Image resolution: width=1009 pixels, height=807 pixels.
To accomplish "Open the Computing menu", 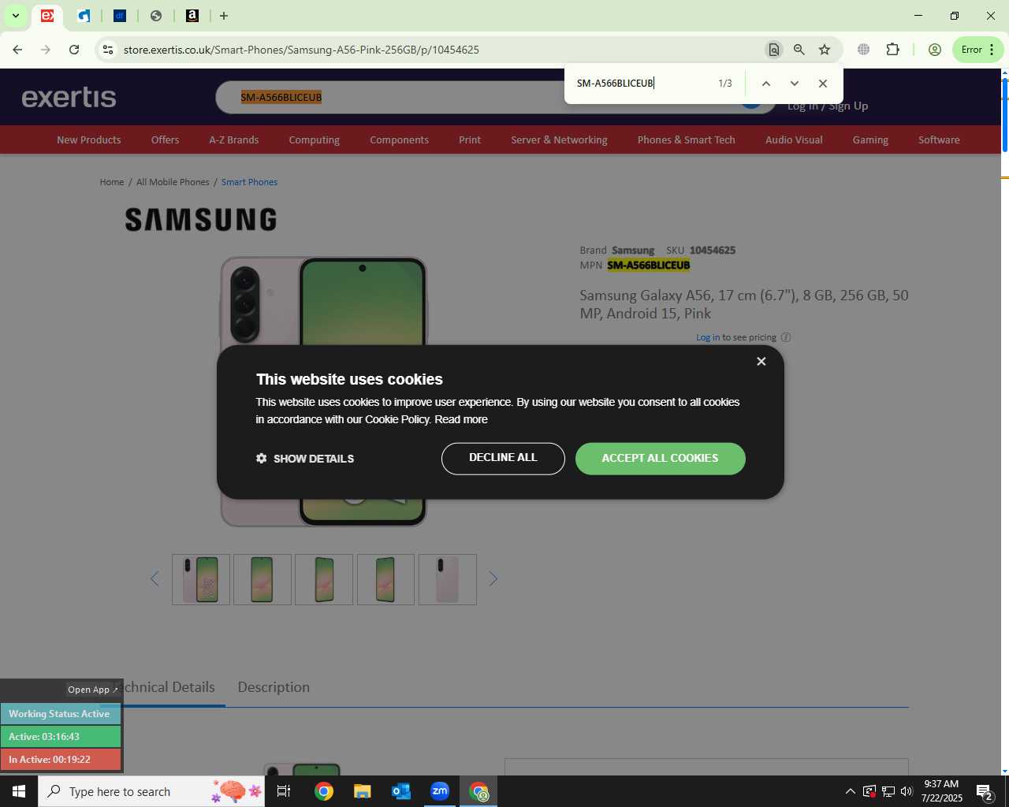I will 314,139.
